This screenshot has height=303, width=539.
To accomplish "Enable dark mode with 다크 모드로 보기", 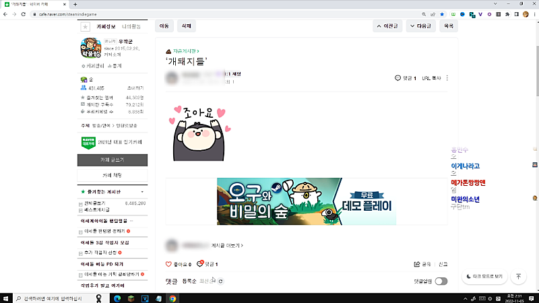I will (484, 276).
